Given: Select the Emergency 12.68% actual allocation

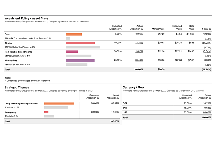Looking at the screenshot, I should [x=115, y=112].
